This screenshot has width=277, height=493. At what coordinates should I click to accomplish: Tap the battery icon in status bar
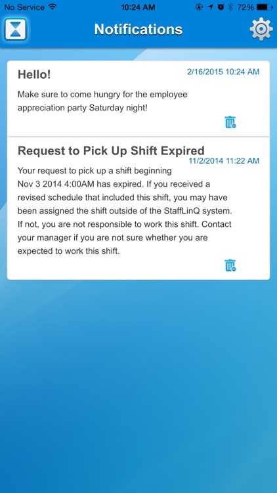[x=265, y=7]
